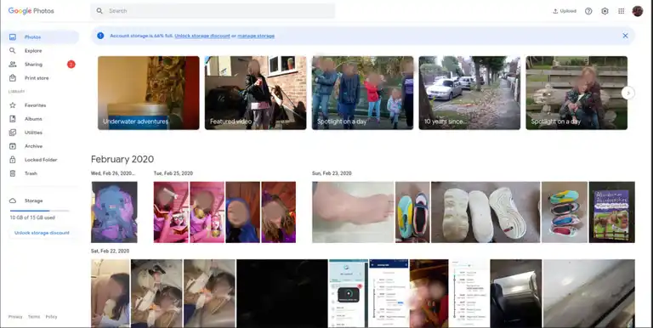
Task: Open the wide dark photo from Feb 22
Action: (282, 293)
